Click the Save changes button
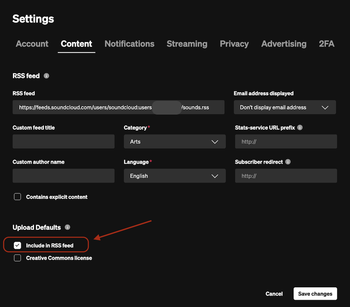 click(x=315, y=294)
